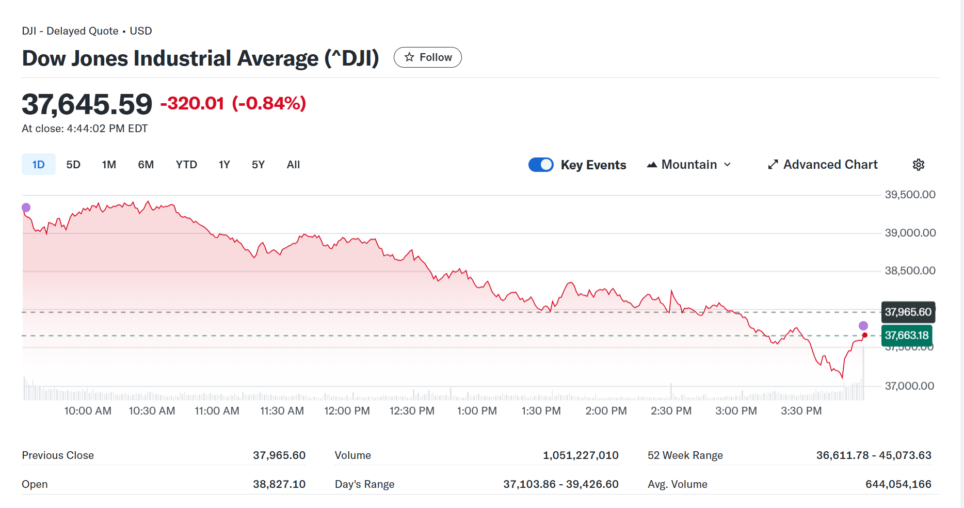Click the purple key event marker near close
This screenshot has width=964, height=508.
tap(863, 326)
